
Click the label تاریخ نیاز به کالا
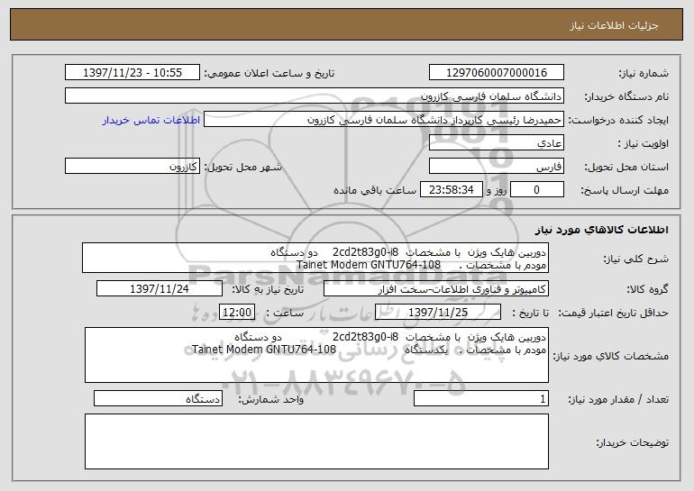268,289
